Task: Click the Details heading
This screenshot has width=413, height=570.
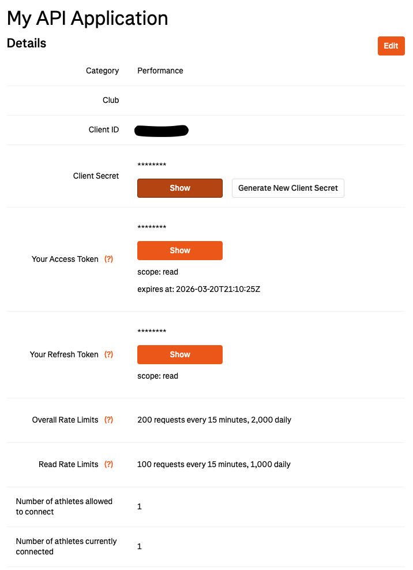Action: coord(26,43)
